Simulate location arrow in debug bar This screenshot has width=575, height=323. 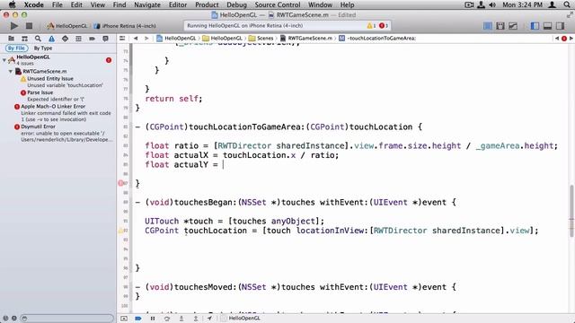pos(209,319)
